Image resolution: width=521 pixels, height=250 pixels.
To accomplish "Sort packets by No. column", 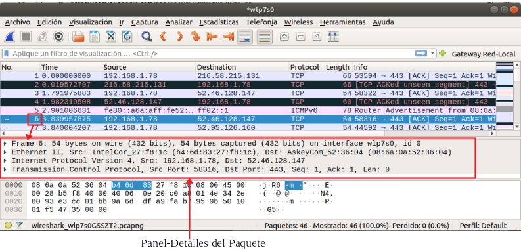I will 20,67.
